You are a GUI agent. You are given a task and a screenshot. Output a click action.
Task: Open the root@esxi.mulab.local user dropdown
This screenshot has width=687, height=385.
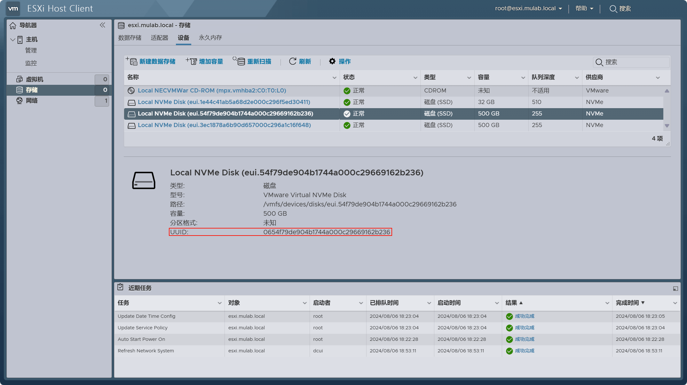point(529,8)
